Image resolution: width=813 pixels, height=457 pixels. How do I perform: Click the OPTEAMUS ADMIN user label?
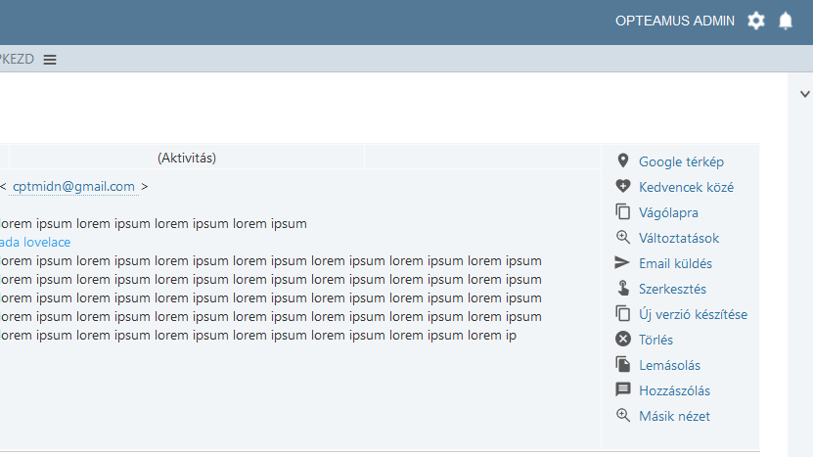pos(674,21)
